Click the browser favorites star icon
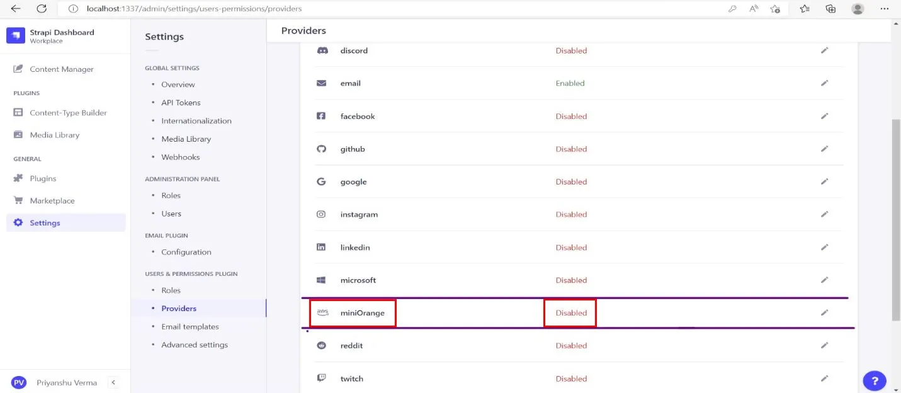 coord(805,9)
